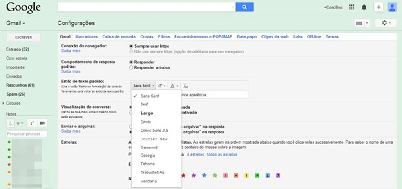
Task: Open the Spam (26) folder
Action: click(x=16, y=94)
